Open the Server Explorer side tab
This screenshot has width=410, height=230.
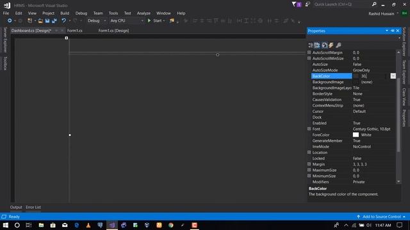pyautogui.click(x=5, y=40)
